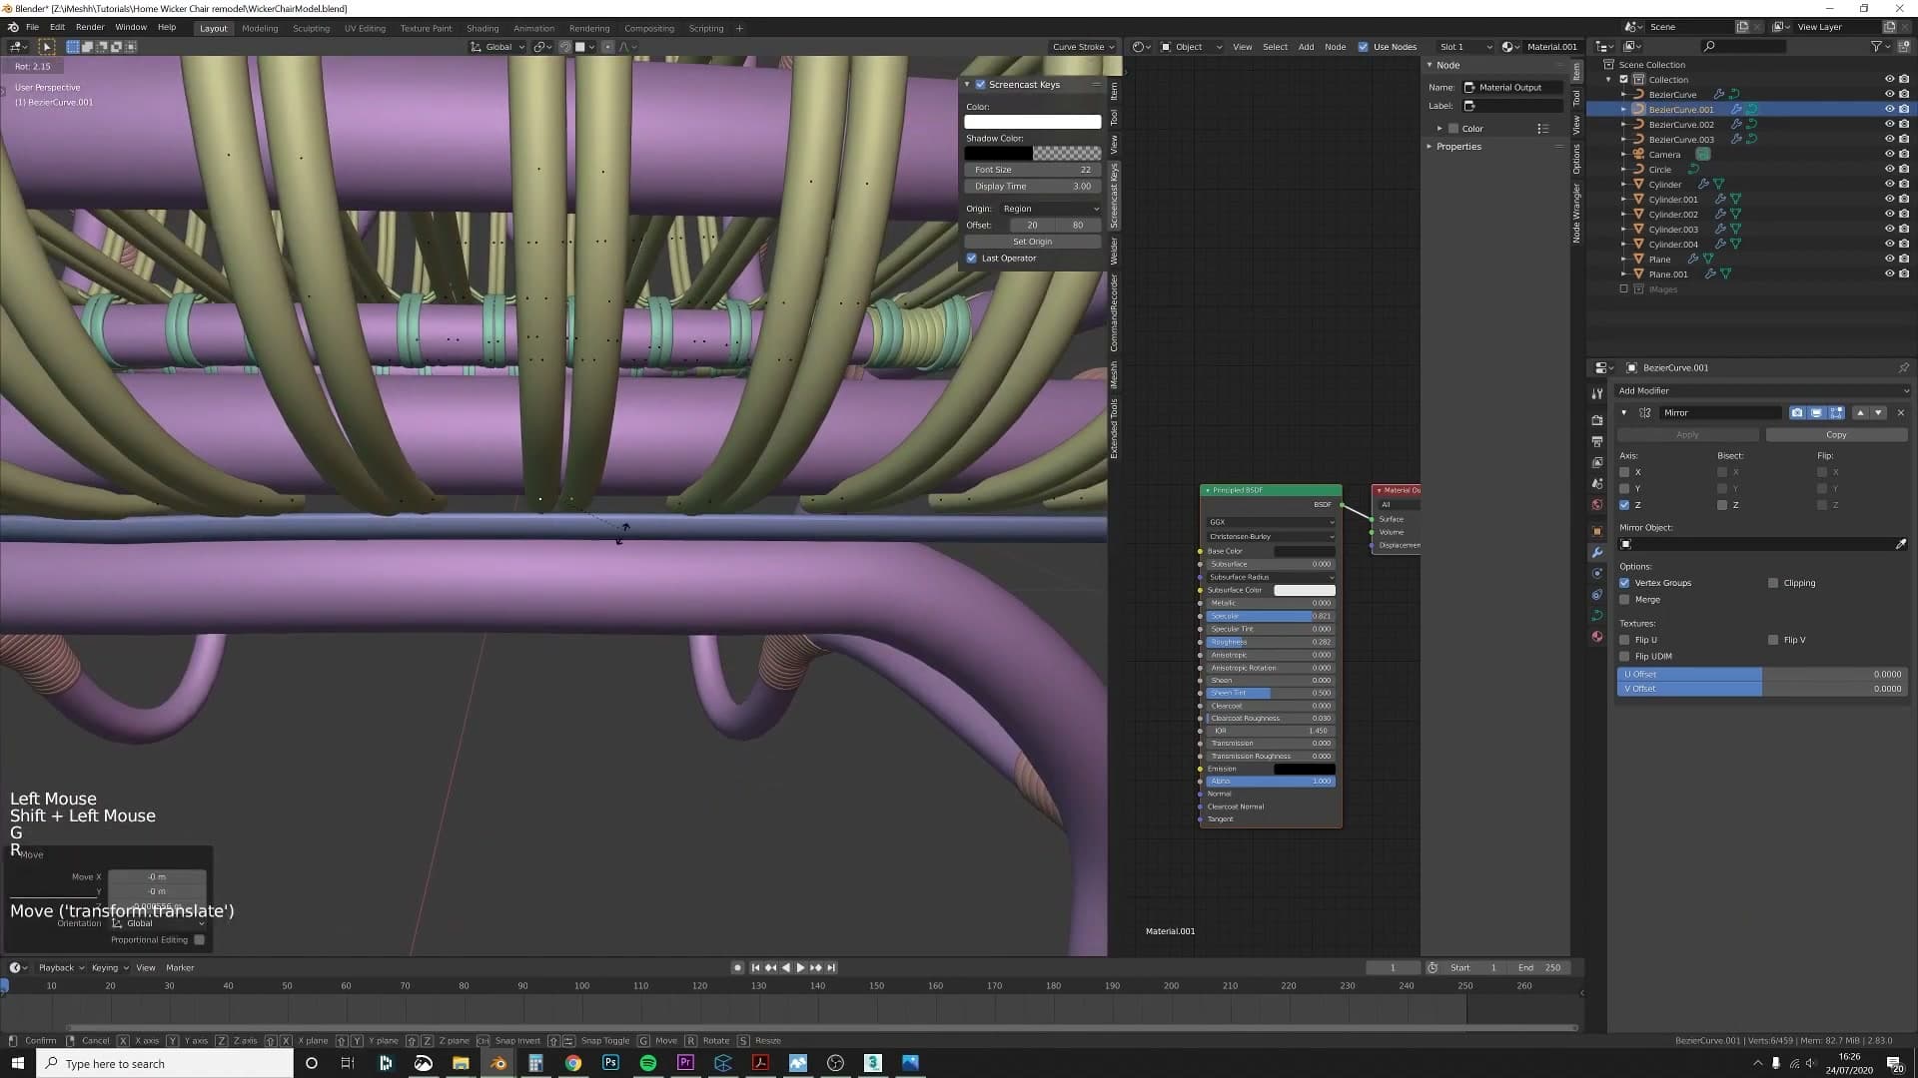Open the Render menu
1918x1078 pixels.
[x=90, y=27]
